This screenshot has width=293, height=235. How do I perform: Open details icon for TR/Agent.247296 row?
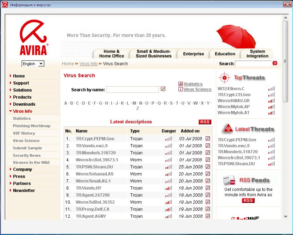pyautogui.click(x=208, y=195)
